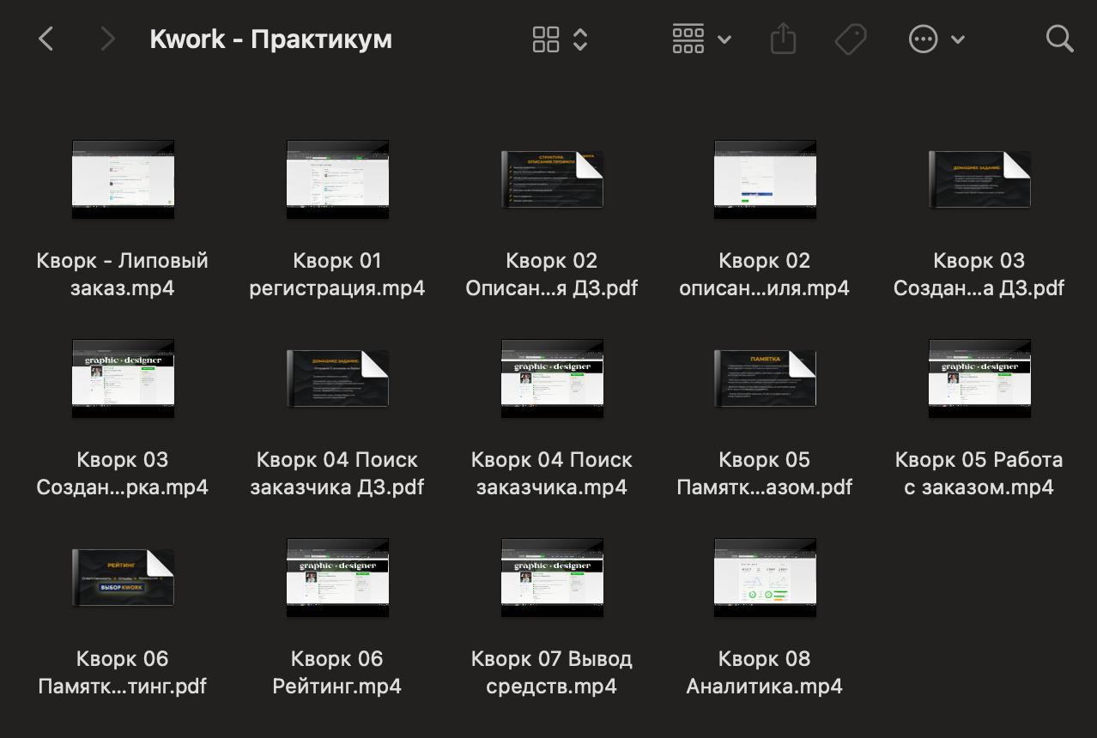The height and width of the screenshot is (738, 1097).
Task: Select Кворк 03 Создан…рка.mp4 thumbnail
Action: point(123,378)
